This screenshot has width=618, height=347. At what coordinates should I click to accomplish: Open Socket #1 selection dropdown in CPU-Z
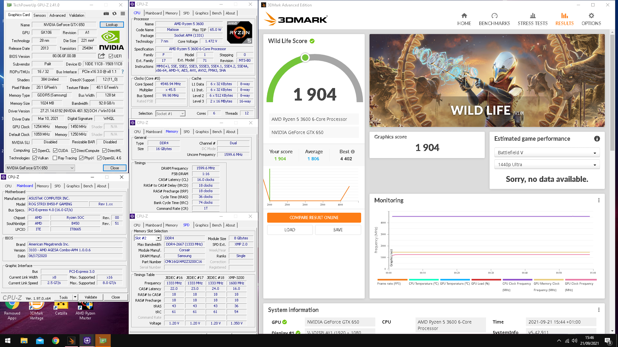tap(170, 113)
